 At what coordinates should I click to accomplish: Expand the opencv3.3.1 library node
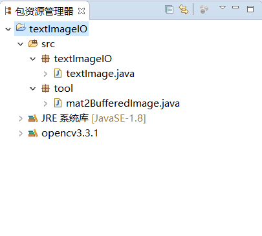click(21, 133)
